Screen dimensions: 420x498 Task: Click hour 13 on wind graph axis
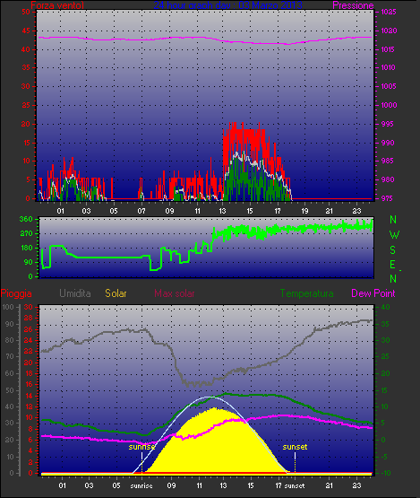pos(222,211)
